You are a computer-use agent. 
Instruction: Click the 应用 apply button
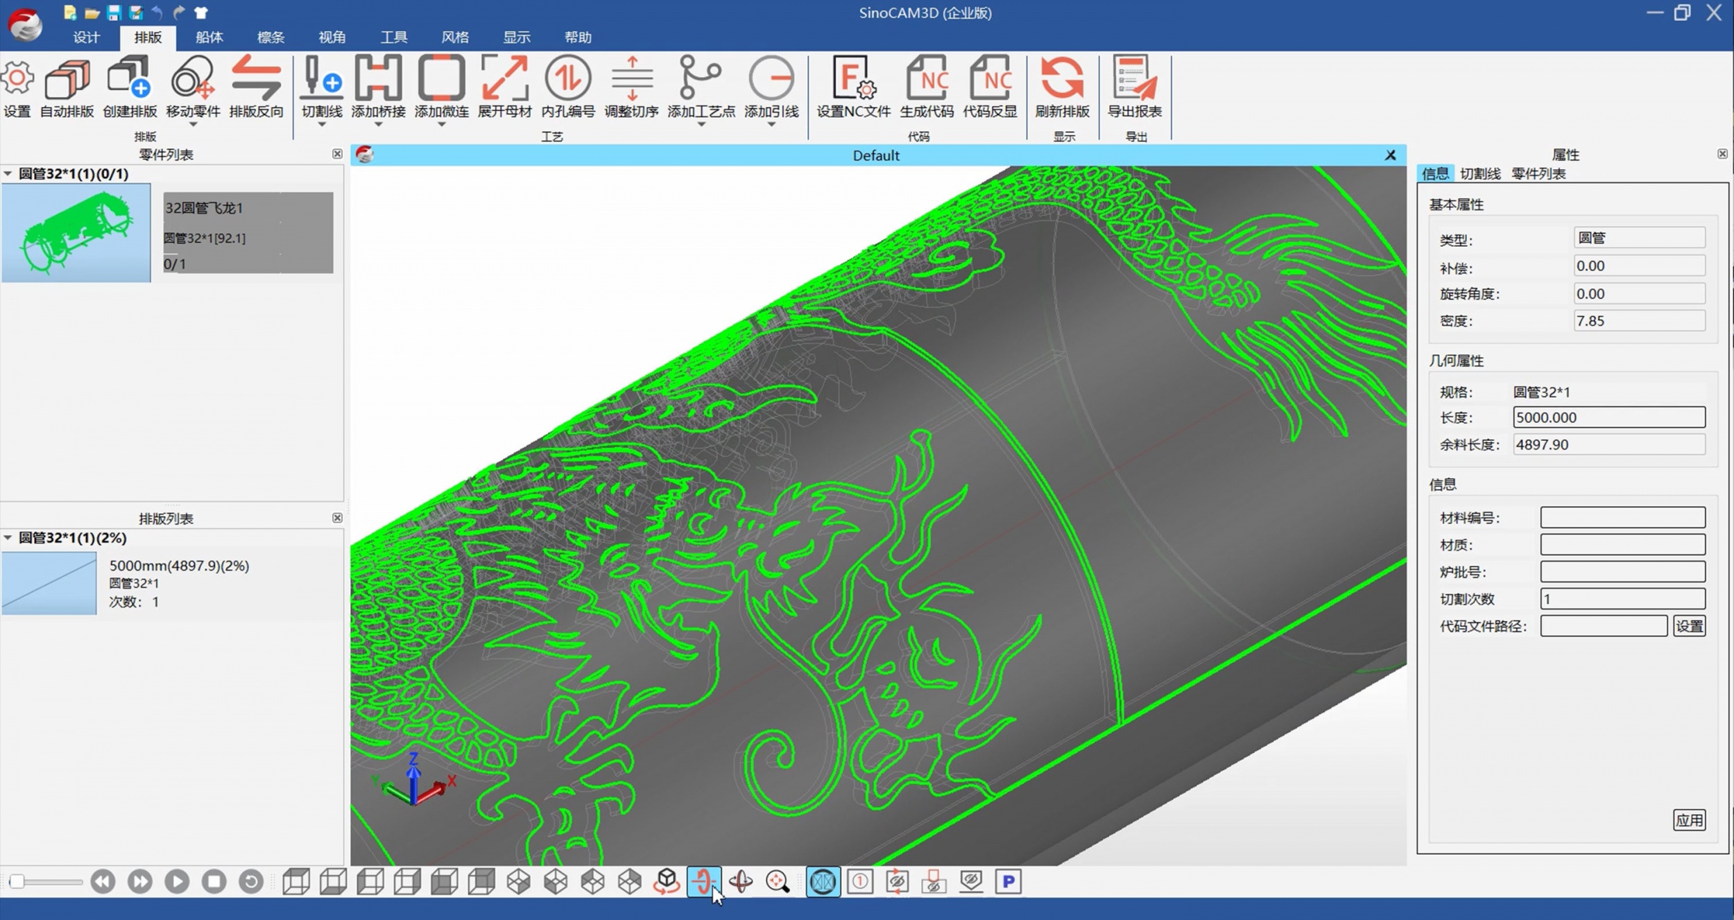(x=1689, y=820)
